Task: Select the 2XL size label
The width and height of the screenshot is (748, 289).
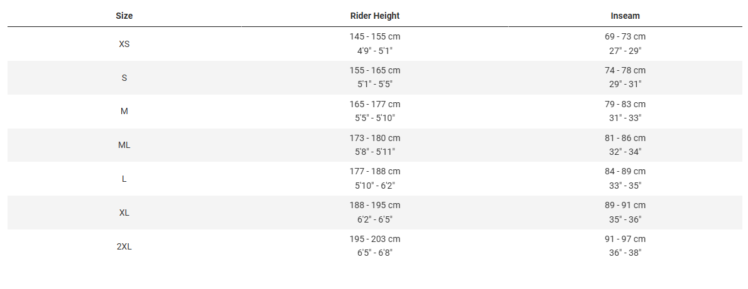Action: click(124, 246)
